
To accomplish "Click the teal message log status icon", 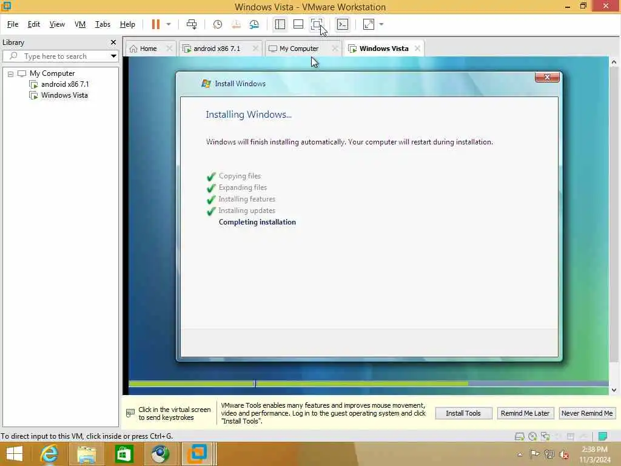I will pos(603,436).
